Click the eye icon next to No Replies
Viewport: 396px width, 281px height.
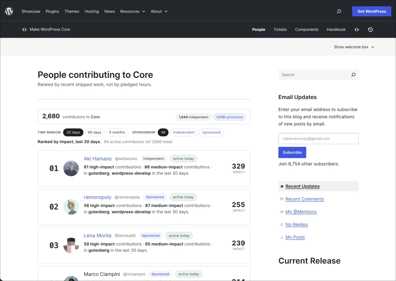282,224
